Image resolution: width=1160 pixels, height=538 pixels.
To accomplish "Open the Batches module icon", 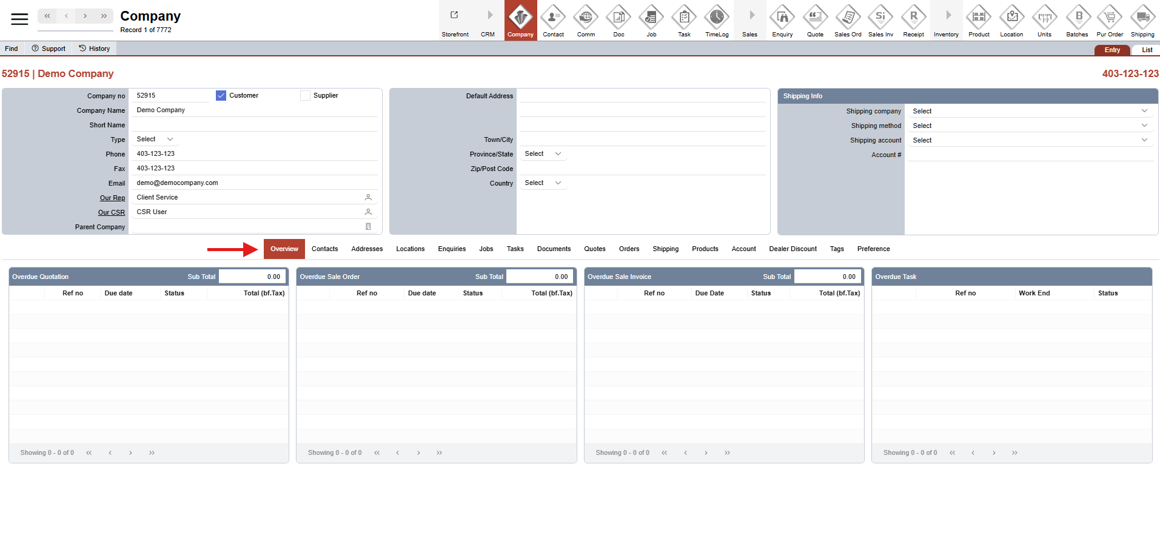I will tap(1077, 18).
